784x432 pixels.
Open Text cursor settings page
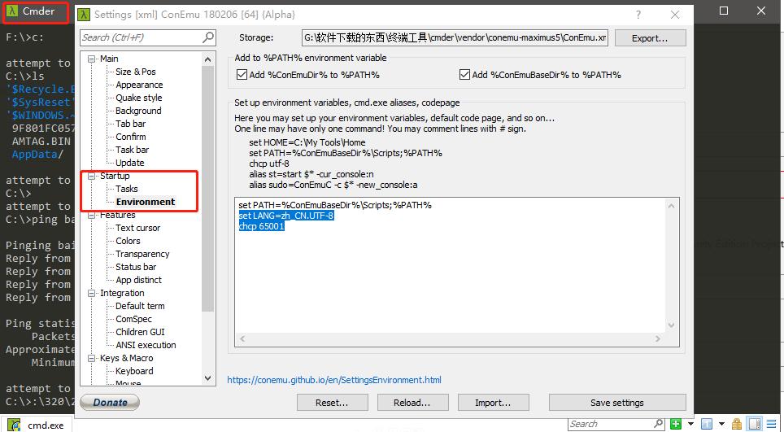click(137, 228)
